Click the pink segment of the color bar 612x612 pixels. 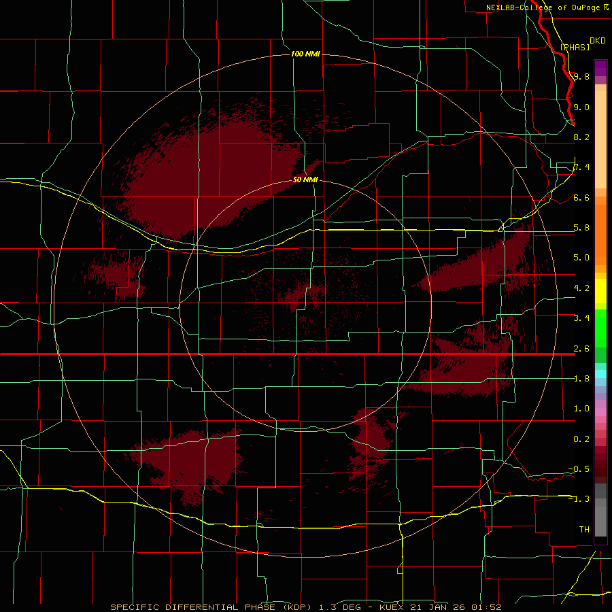tap(600, 412)
